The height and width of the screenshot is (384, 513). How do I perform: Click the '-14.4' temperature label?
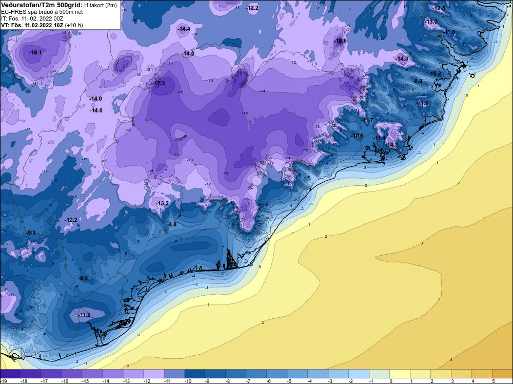[x=184, y=29]
